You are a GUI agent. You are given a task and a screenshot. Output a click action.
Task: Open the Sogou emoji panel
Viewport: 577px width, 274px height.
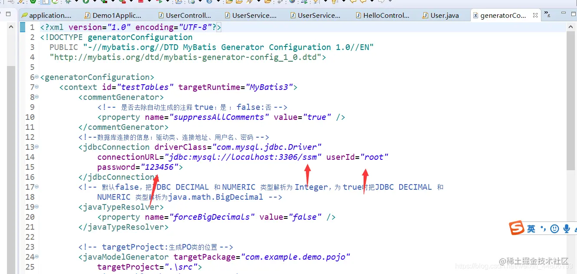pos(554,228)
